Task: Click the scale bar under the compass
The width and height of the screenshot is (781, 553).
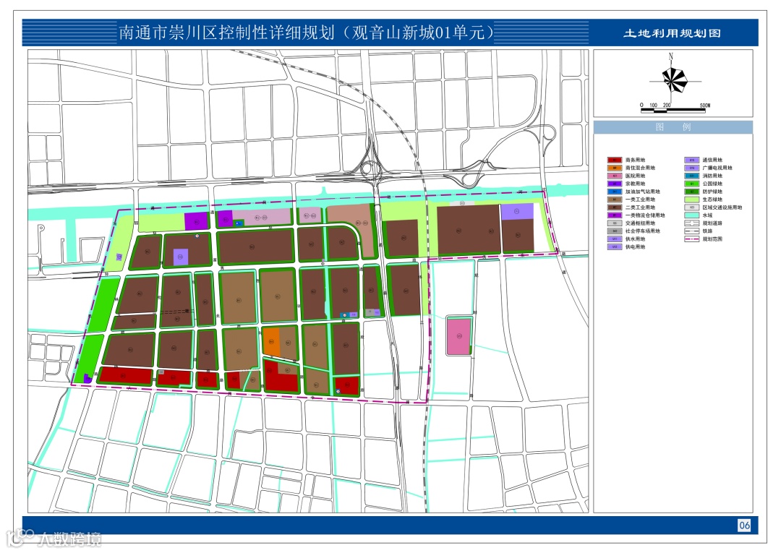Action: [673, 109]
